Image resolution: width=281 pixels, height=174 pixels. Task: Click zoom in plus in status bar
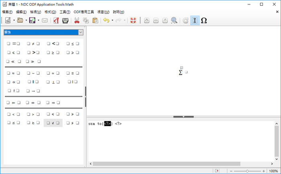pyautogui.click(x=263, y=171)
